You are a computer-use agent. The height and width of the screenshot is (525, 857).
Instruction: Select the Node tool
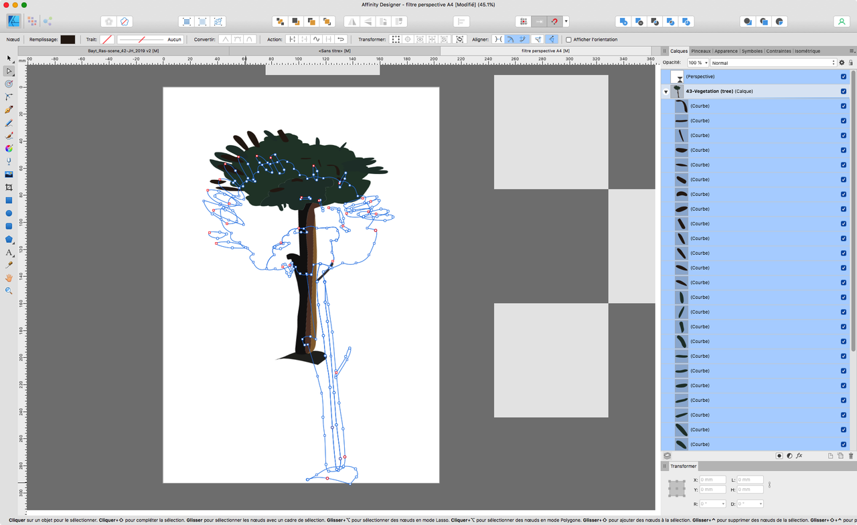9,71
